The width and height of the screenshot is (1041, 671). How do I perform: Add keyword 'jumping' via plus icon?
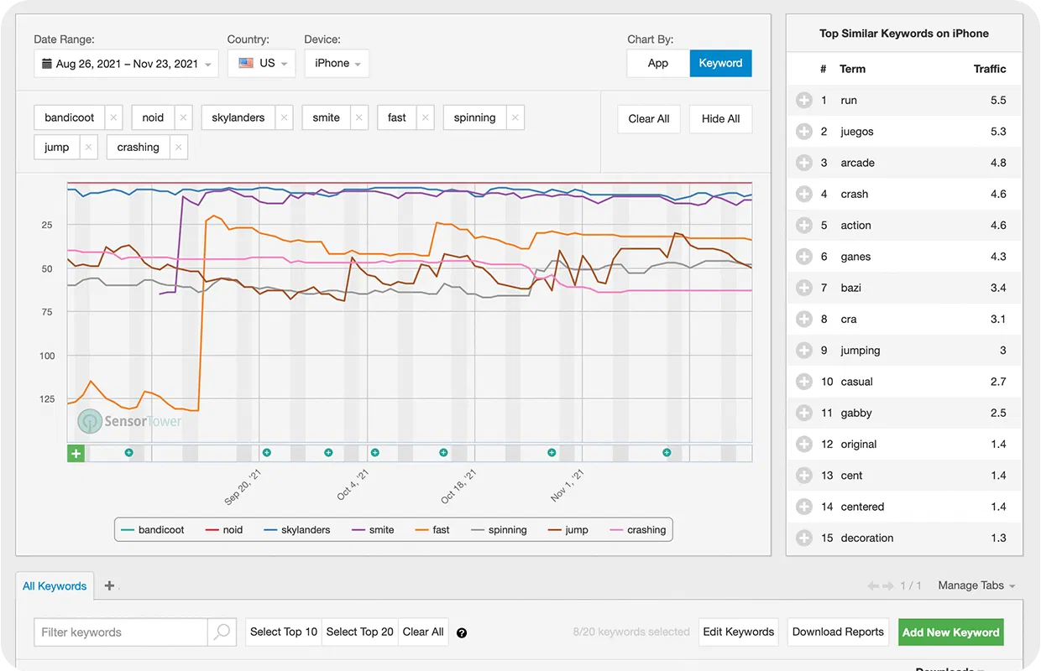(803, 351)
